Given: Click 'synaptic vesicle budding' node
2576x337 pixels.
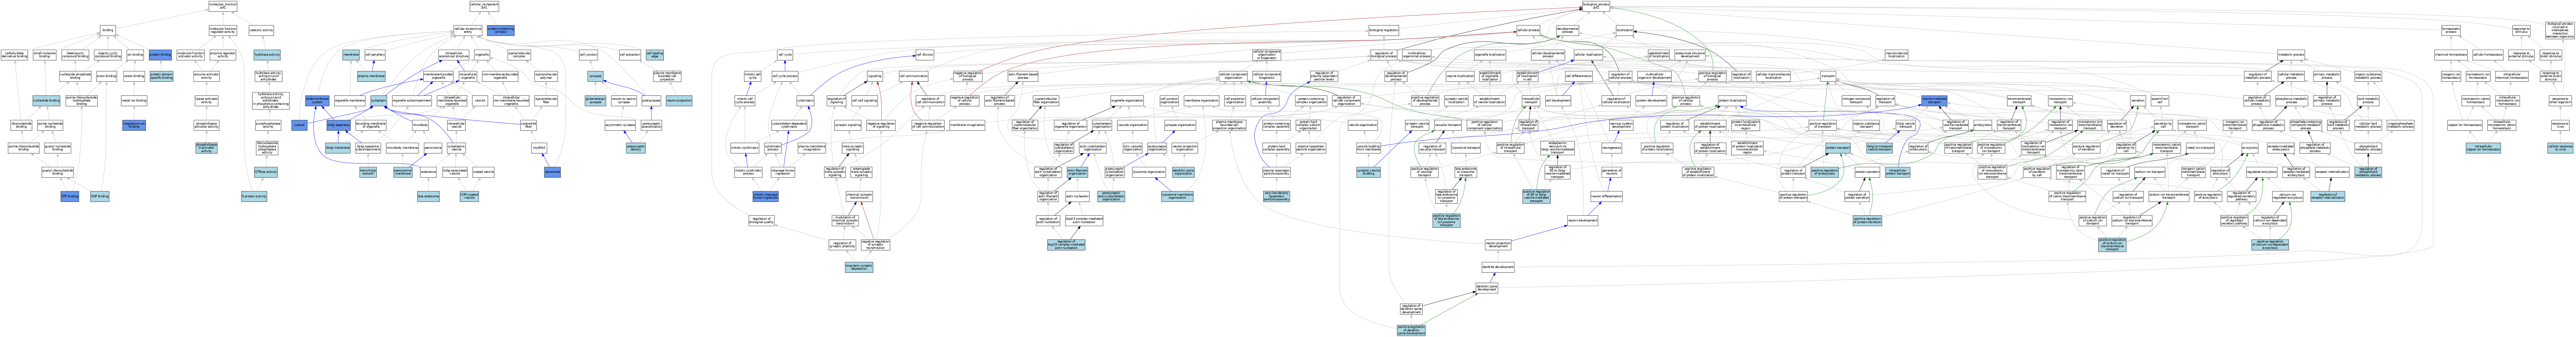Looking at the screenshot, I should (1368, 172).
